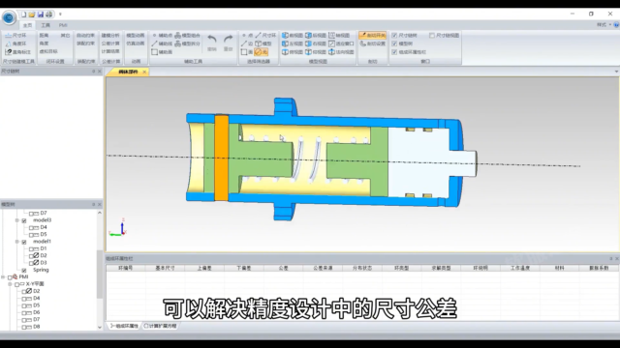Screen dimensions: 620x348
Task: Switch to 仰视图 bottom view
Action: 316,51
